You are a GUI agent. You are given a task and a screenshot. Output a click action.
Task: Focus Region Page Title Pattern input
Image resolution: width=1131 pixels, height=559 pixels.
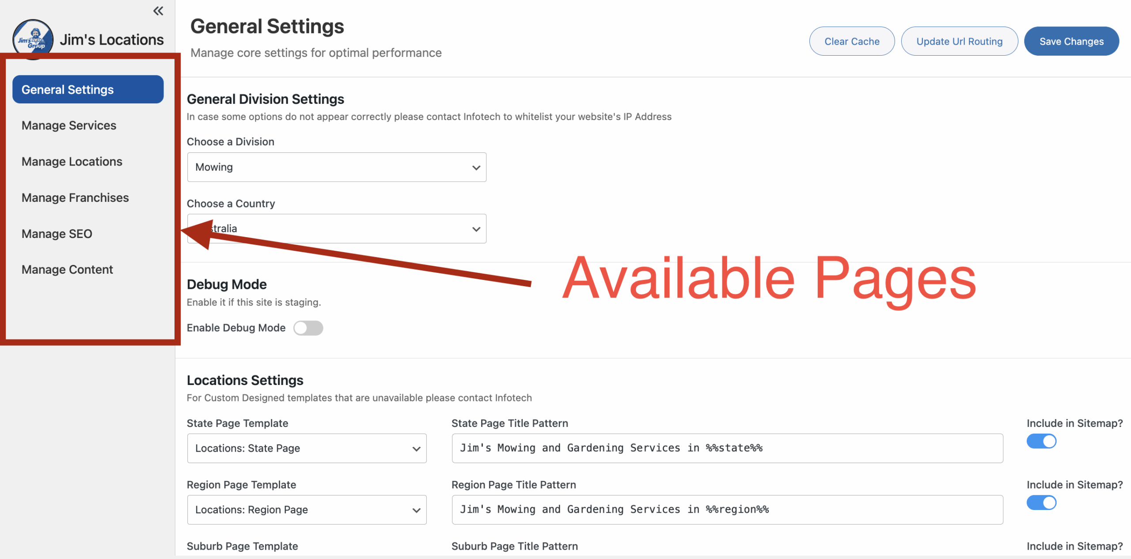point(727,510)
